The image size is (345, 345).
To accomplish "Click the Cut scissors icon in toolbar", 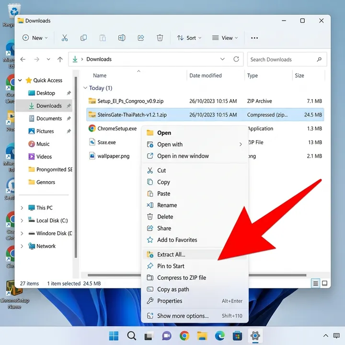I will click(x=65, y=38).
